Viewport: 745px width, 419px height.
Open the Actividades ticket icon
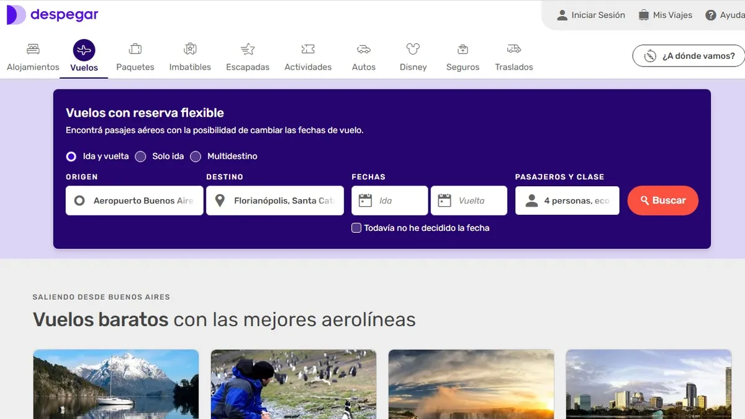click(x=308, y=49)
